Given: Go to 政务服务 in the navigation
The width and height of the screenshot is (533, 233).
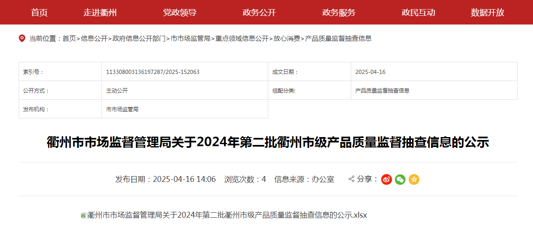Looking at the screenshot, I should [339, 12].
